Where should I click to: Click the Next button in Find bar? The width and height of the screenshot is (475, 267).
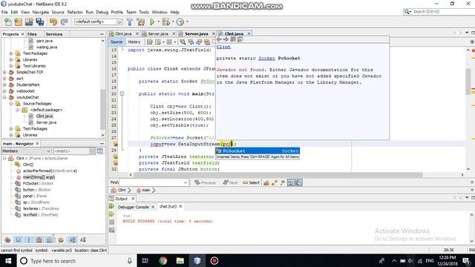point(230,182)
